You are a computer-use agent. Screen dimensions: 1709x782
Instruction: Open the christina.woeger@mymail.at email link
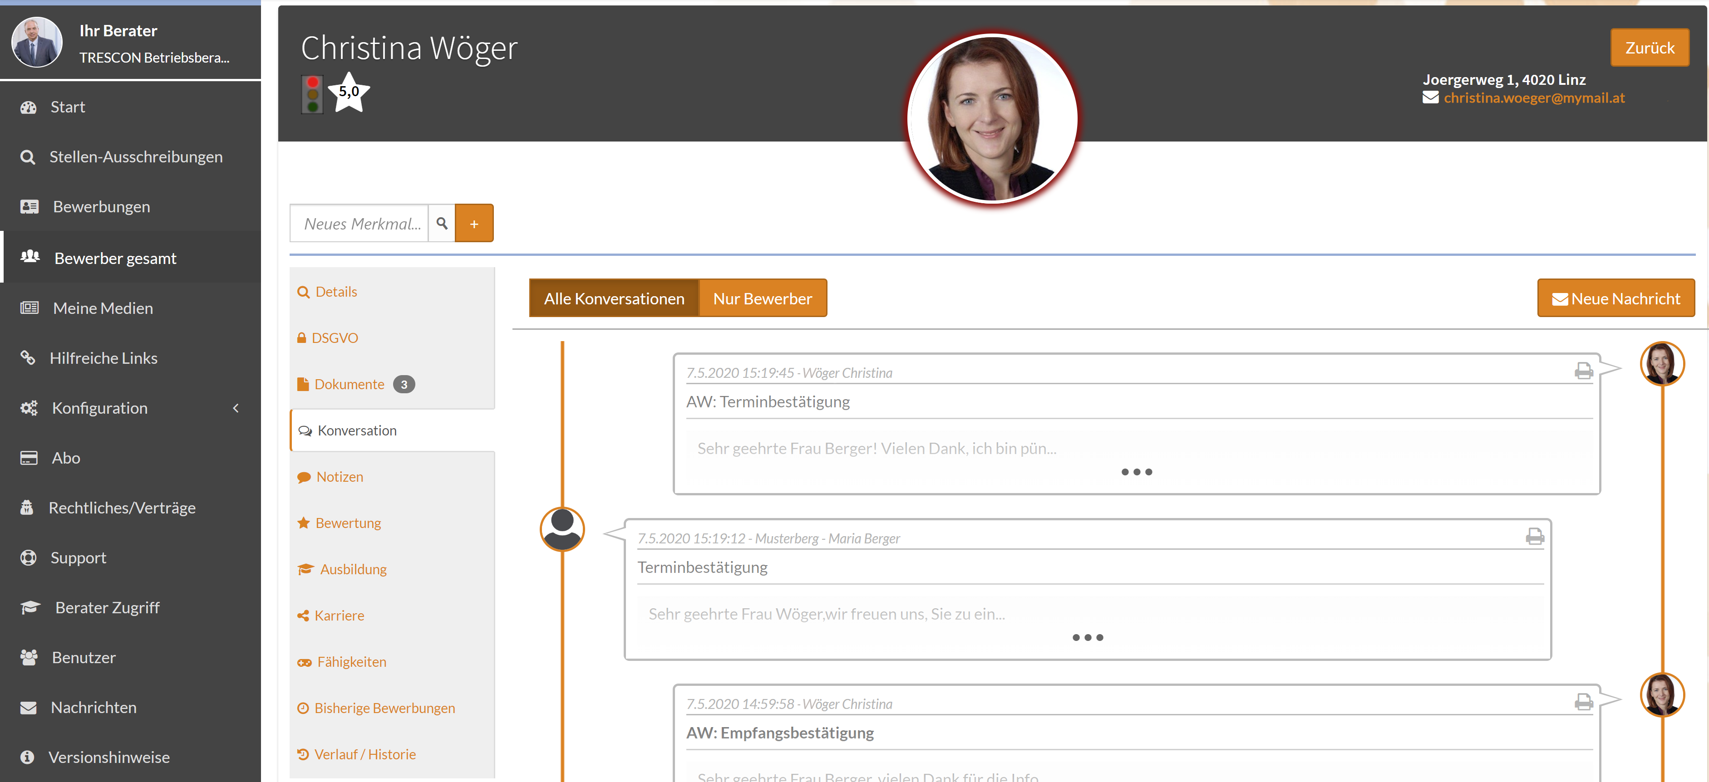pyautogui.click(x=1534, y=98)
